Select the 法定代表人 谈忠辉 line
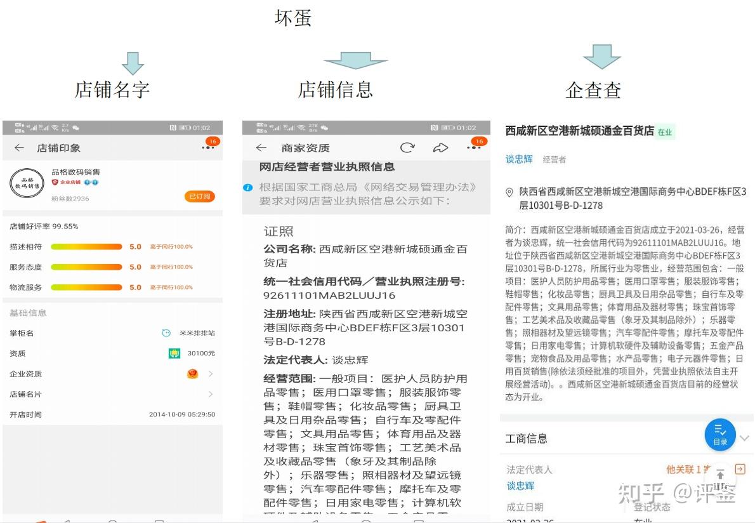 316,360
